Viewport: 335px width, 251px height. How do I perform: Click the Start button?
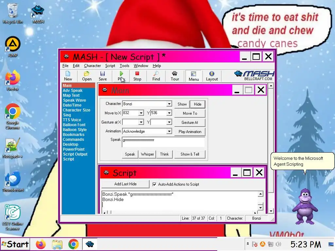[x=15, y=244]
